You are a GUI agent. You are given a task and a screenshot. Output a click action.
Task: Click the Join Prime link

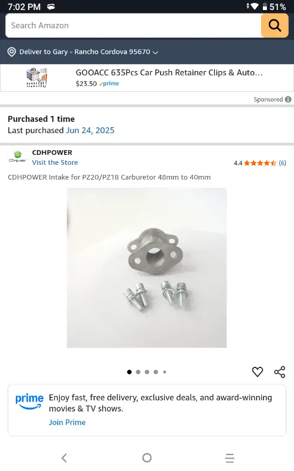(x=67, y=422)
